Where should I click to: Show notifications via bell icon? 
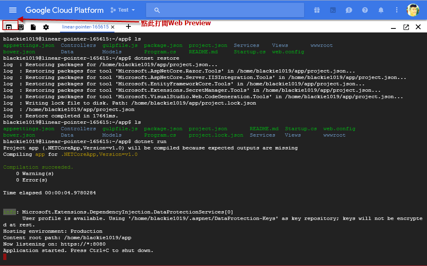click(x=381, y=10)
